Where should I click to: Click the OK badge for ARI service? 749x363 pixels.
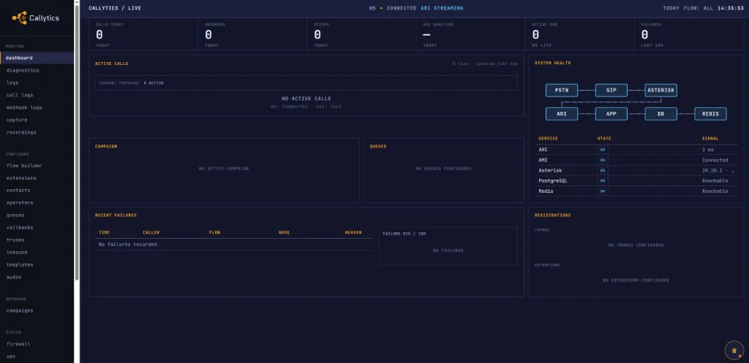(x=603, y=150)
